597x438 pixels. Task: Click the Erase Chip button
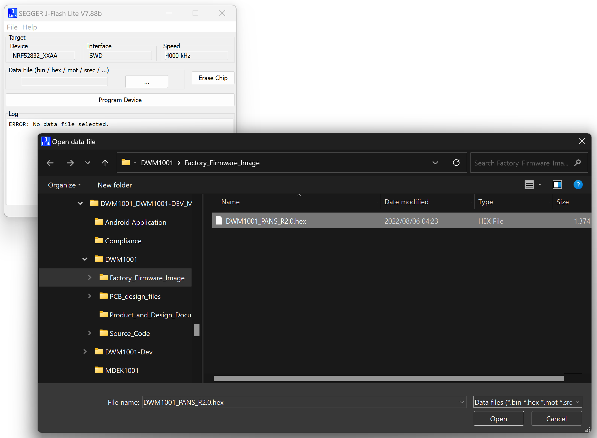point(213,78)
